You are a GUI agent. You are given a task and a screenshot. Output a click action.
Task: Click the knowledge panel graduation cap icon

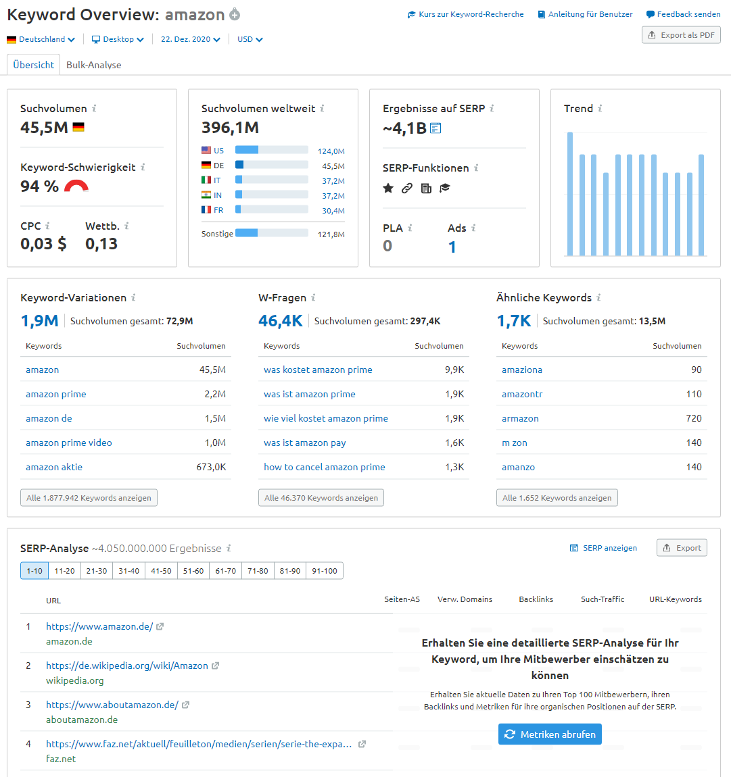click(x=445, y=188)
